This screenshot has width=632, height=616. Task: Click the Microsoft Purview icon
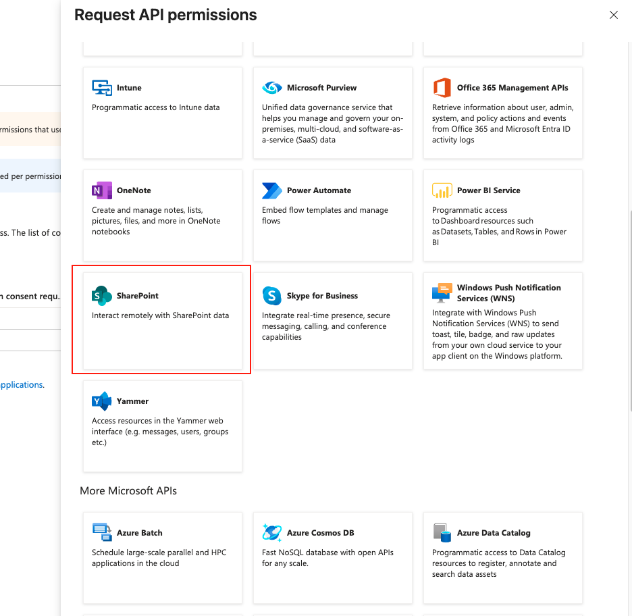click(x=271, y=87)
